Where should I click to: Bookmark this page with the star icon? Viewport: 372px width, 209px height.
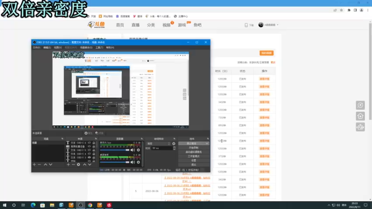pyautogui.click(x=341, y=10)
